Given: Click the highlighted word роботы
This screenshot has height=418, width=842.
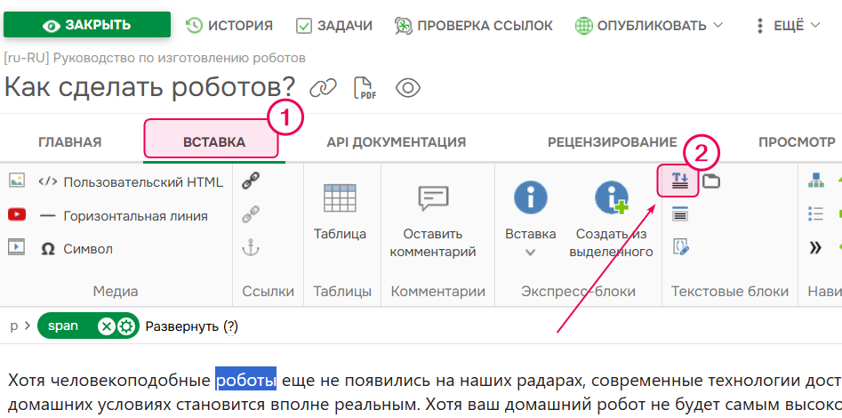Looking at the screenshot, I should pyautogui.click(x=246, y=381).
